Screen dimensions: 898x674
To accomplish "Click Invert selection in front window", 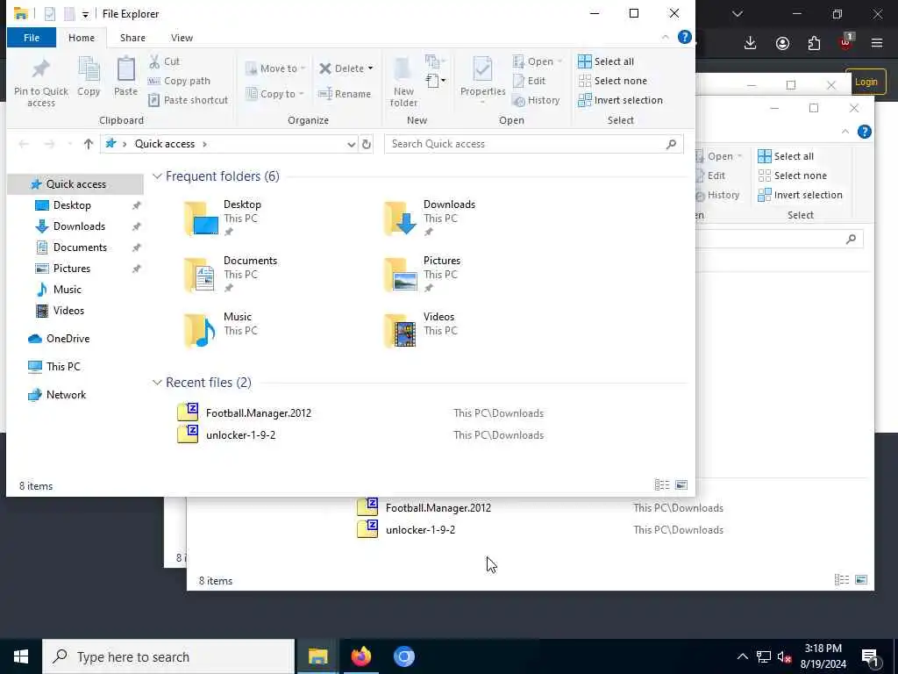I will [620, 100].
